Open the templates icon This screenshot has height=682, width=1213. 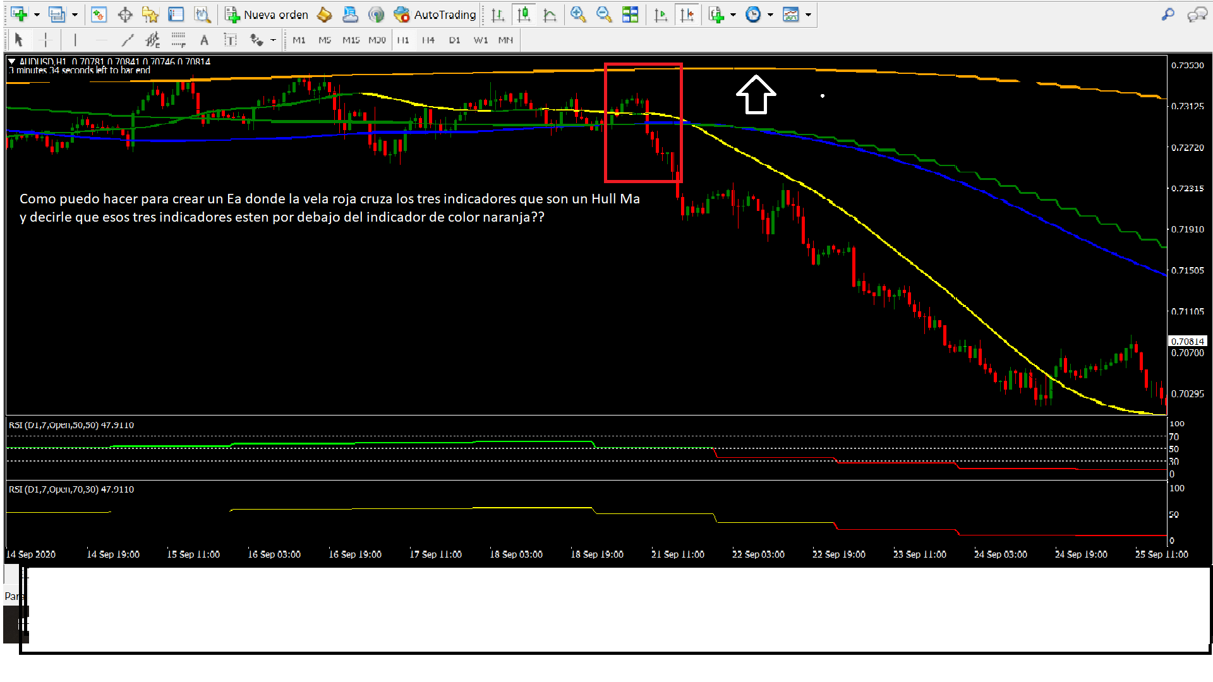[x=791, y=15]
